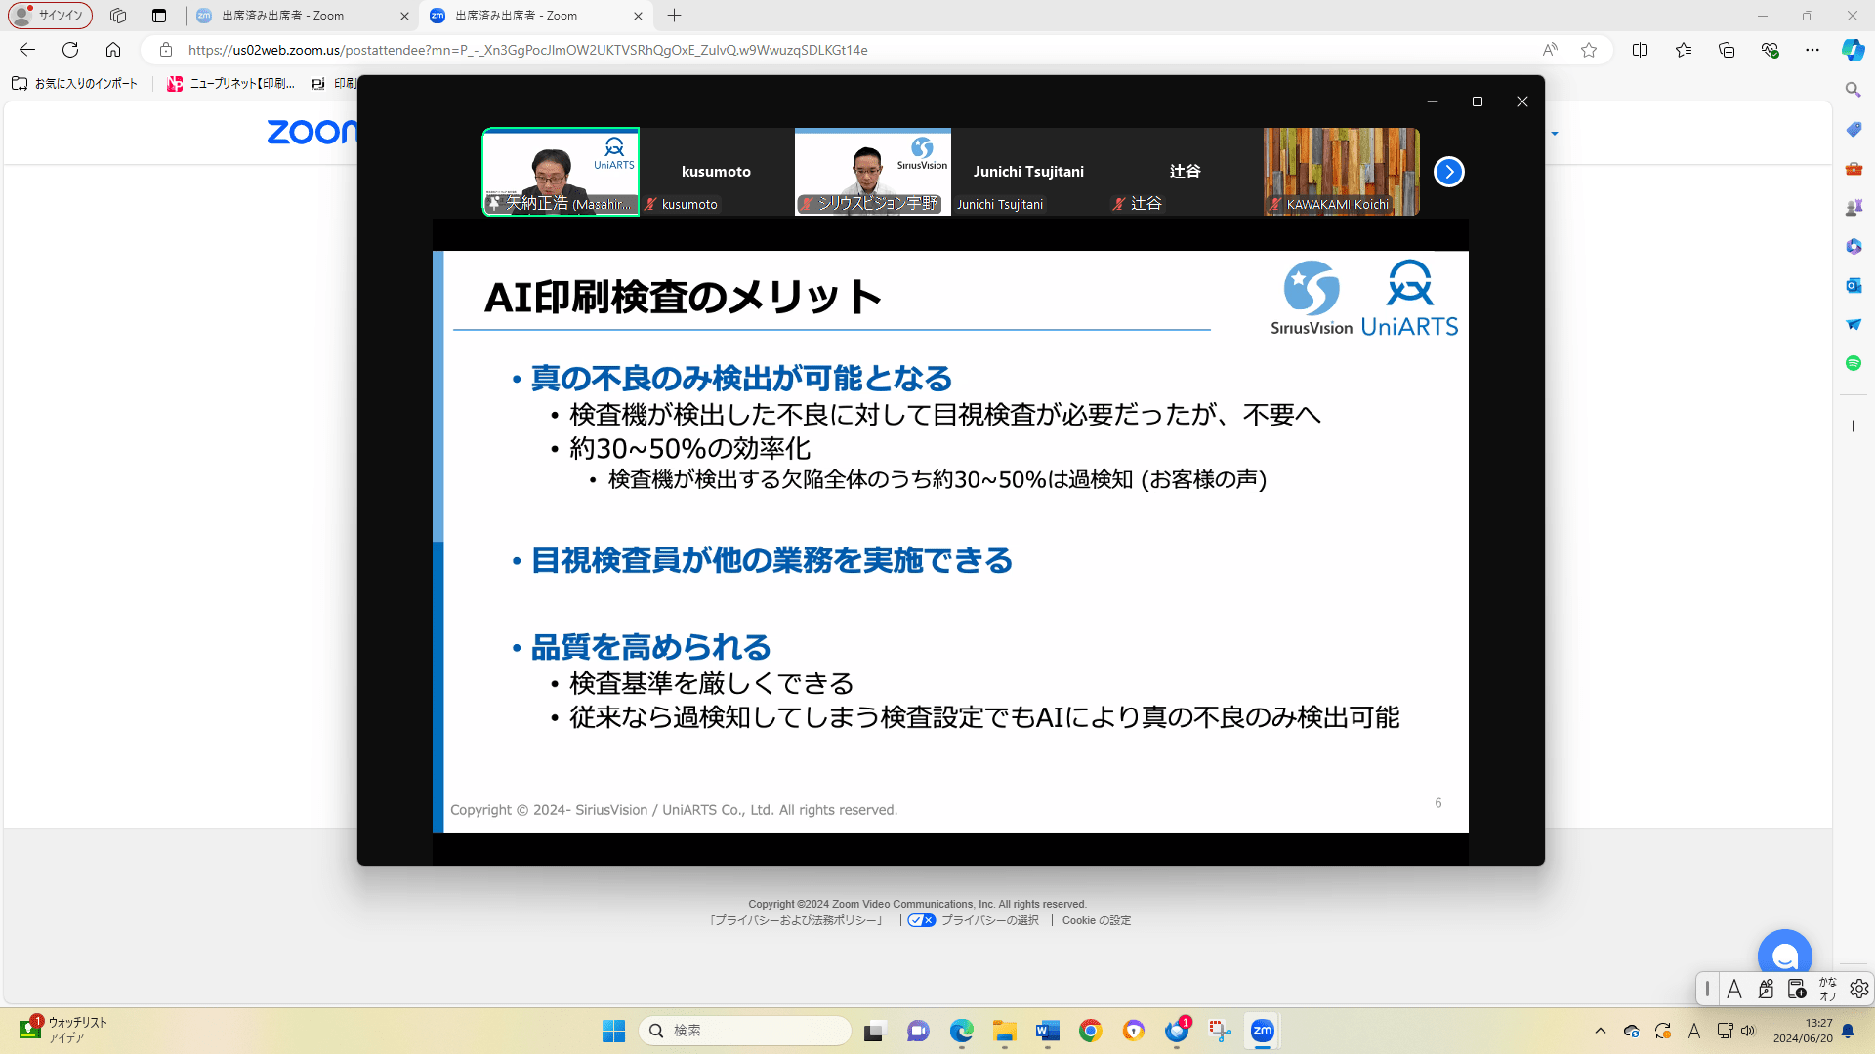Viewport: 1875px width, 1054px height.
Task: Open the Windows Start menu
Action: pyautogui.click(x=613, y=1031)
